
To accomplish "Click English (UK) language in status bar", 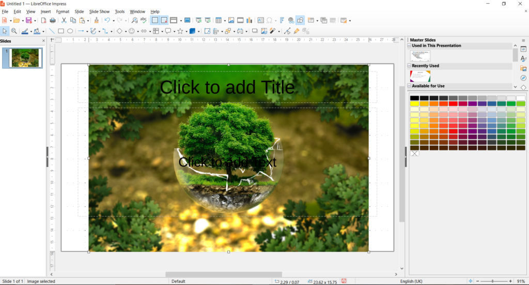I will (x=414, y=281).
